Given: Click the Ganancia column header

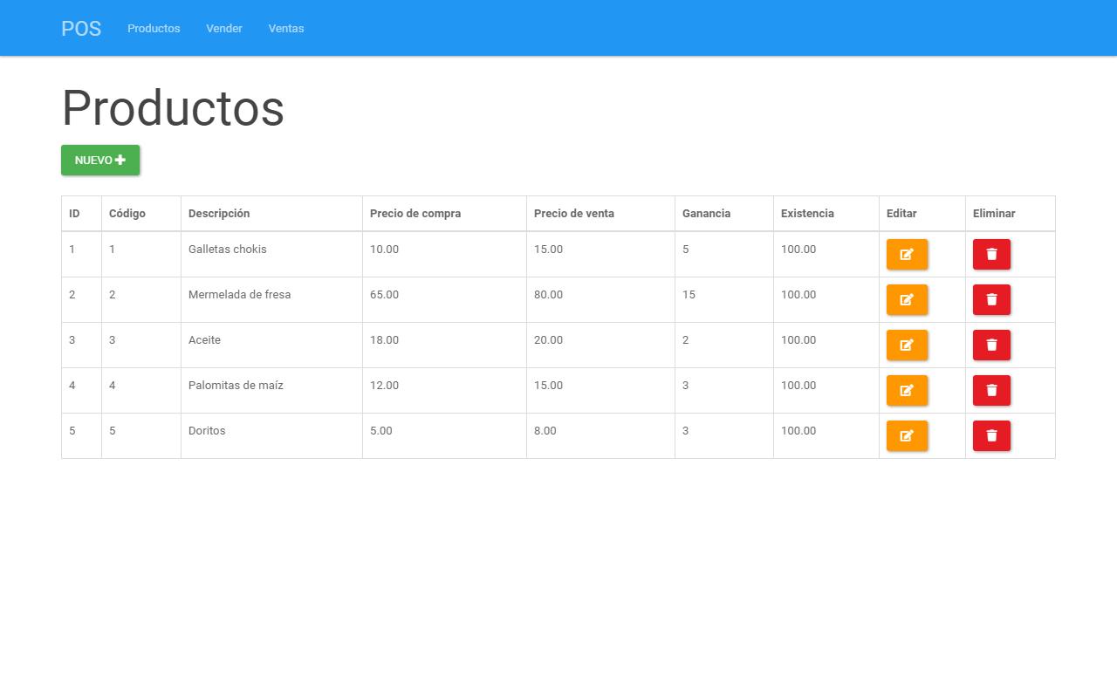Looking at the screenshot, I should click(x=706, y=214).
